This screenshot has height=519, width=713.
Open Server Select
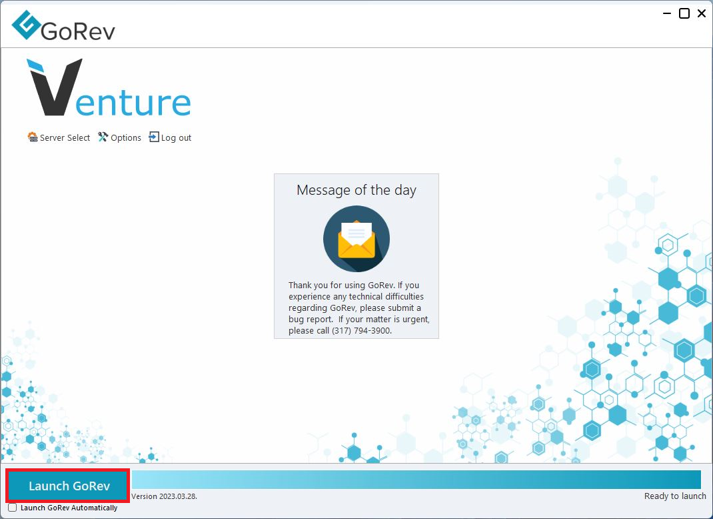(59, 137)
